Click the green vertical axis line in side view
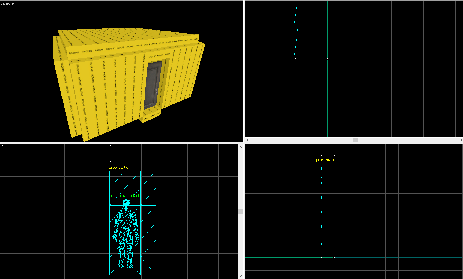The height and width of the screenshot is (279, 463). click(x=334, y=210)
